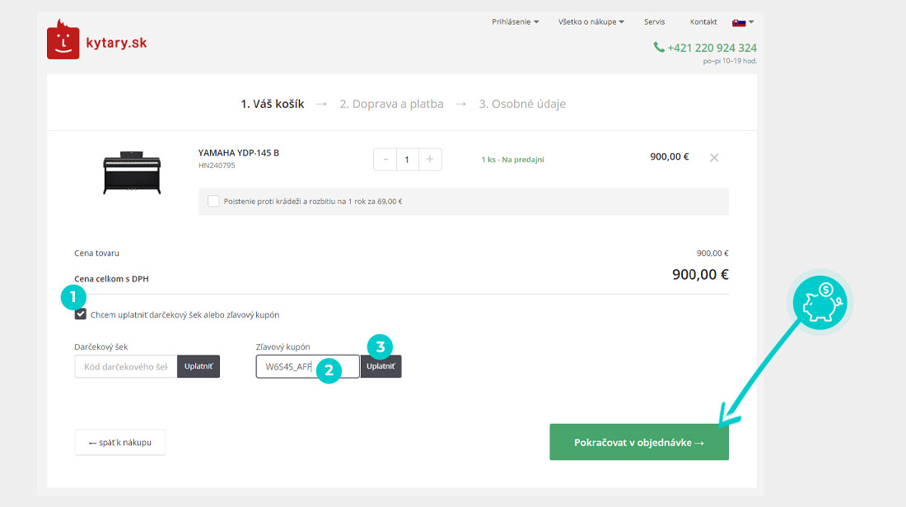
Task: Click the quantity field showing 1
Action: (408, 160)
